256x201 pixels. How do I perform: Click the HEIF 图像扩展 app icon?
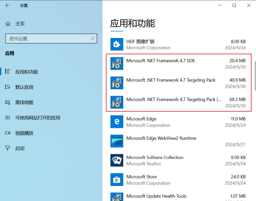click(117, 44)
